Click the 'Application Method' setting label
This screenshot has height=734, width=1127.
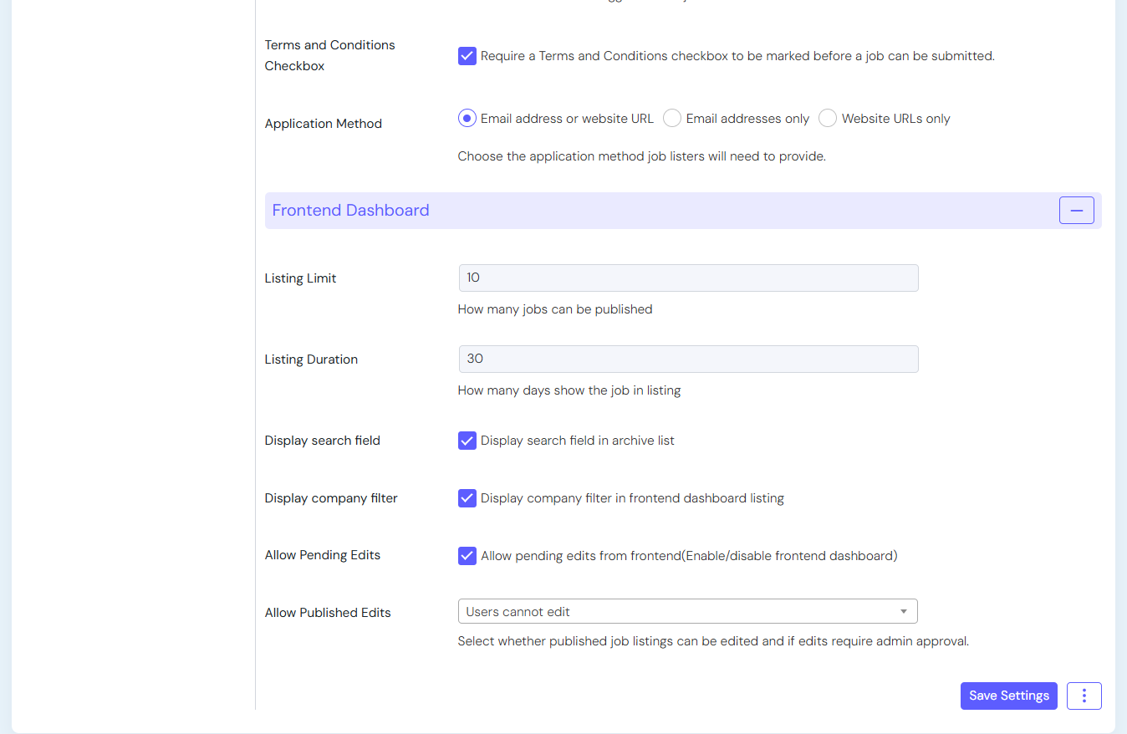(323, 124)
